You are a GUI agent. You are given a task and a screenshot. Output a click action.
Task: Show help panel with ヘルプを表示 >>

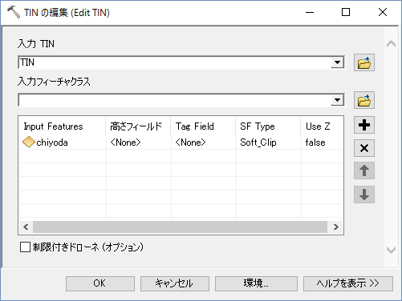click(x=348, y=283)
